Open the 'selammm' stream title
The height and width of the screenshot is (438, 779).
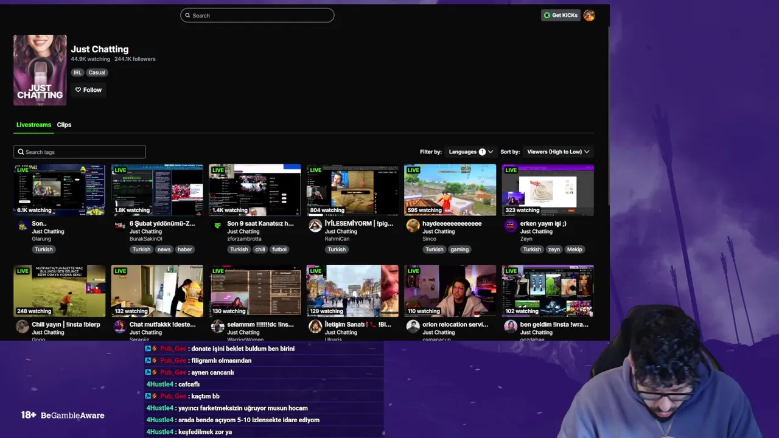tap(260, 324)
